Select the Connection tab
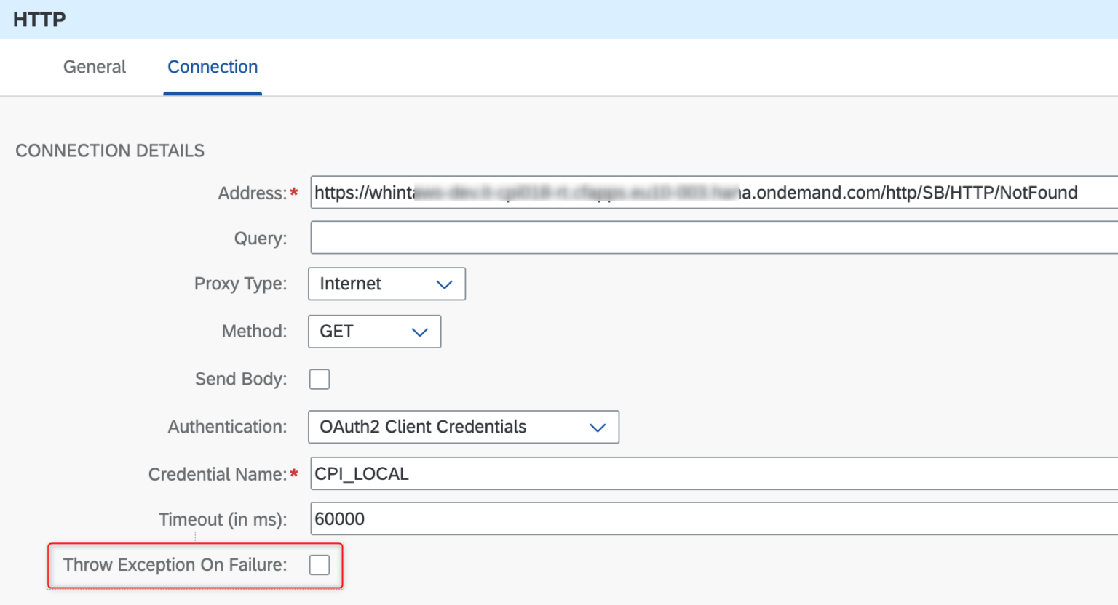 (213, 67)
